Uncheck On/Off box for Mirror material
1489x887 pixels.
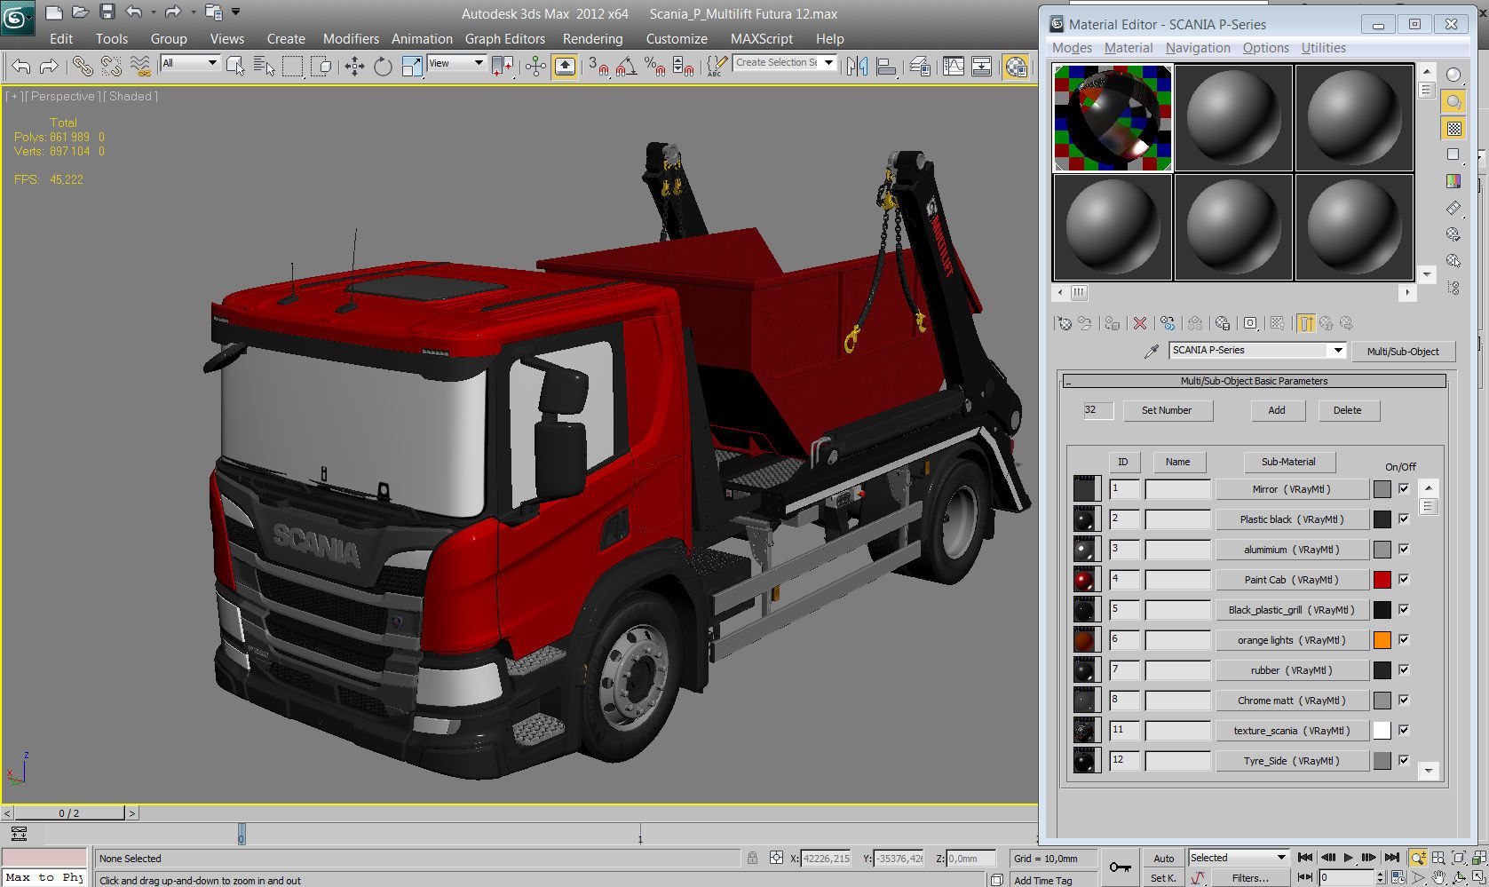[1404, 488]
